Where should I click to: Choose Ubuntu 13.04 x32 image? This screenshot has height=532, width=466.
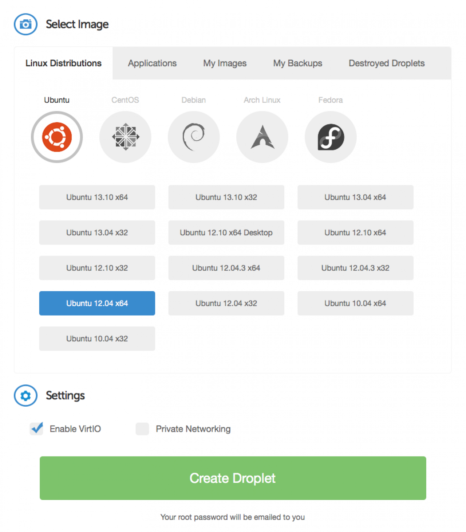tap(97, 232)
